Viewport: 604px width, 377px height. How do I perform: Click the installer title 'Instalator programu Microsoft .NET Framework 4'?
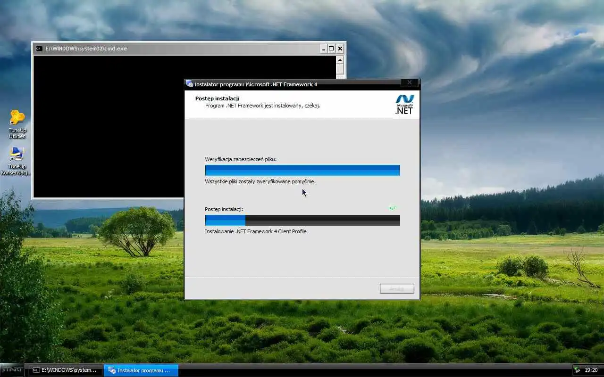point(256,84)
